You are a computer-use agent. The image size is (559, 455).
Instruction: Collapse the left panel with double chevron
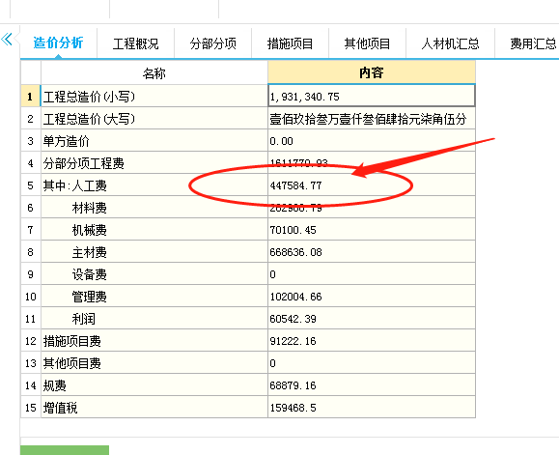click(7, 40)
